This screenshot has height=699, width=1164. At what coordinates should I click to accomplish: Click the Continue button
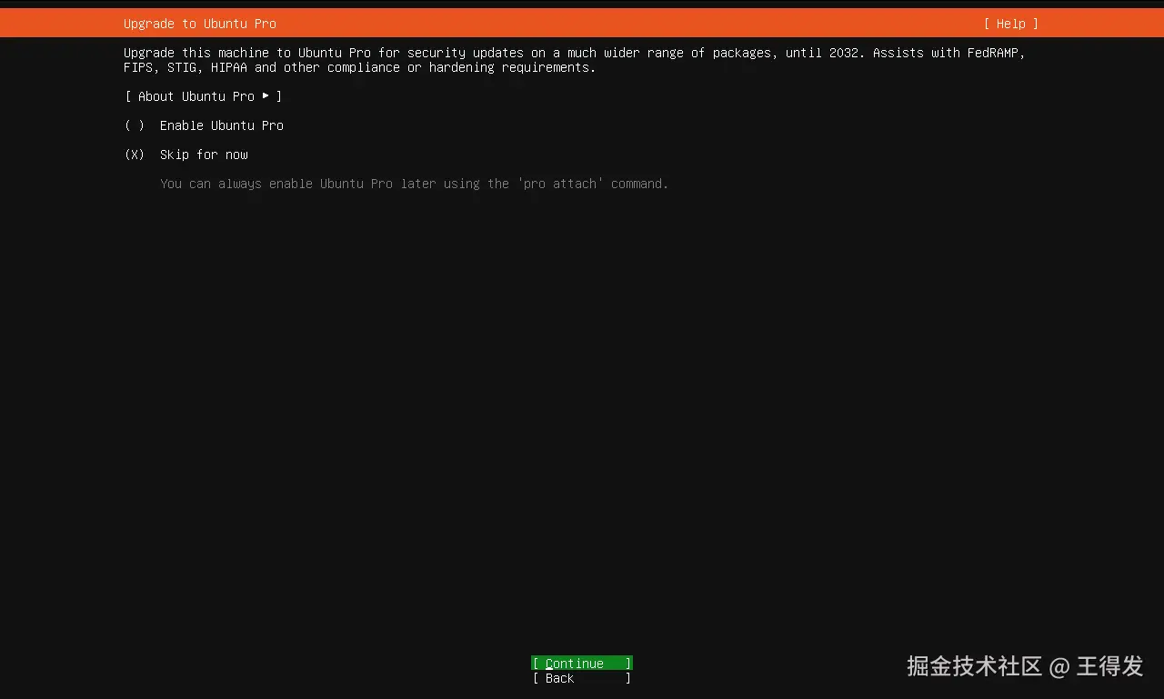pyautogui.click(x=582, y=664)
